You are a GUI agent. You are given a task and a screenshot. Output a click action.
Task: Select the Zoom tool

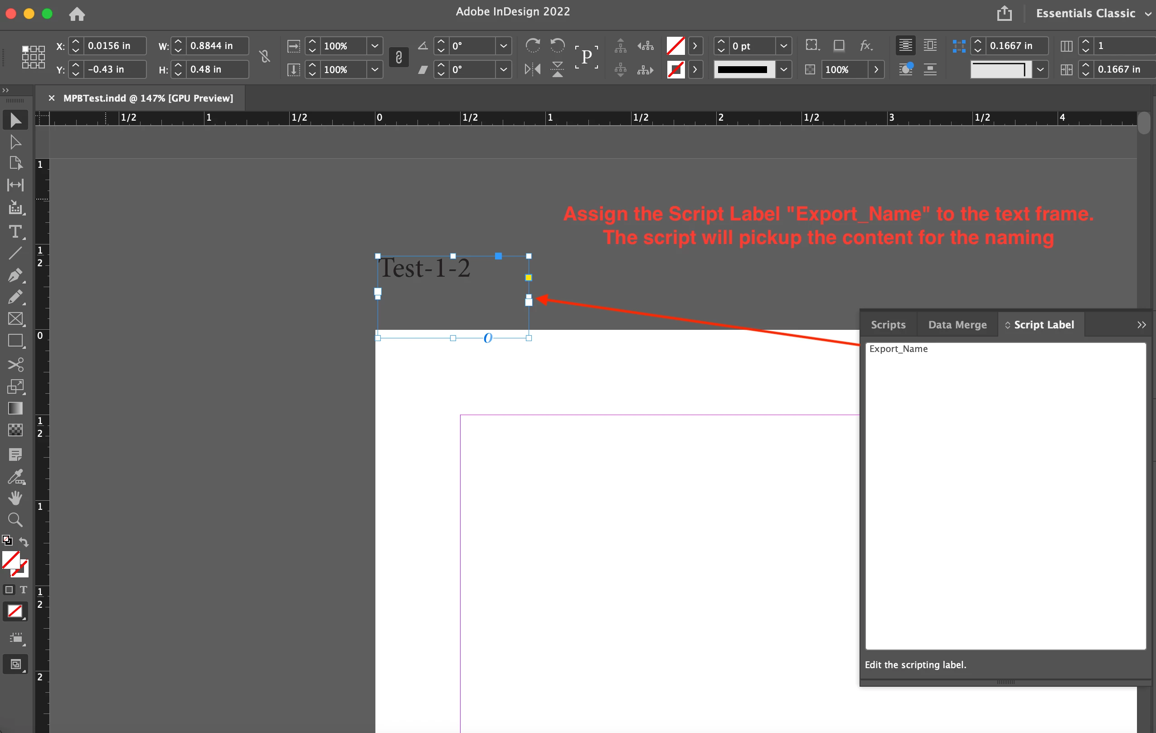coord(15,520)
